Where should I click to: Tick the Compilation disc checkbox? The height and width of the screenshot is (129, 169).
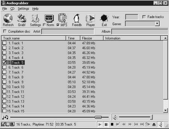click(5, 31)
